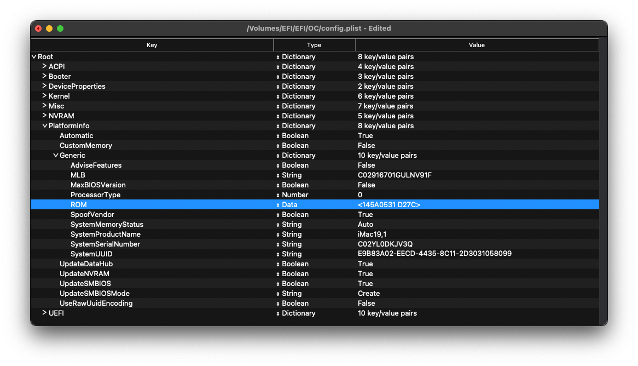The image size is (638, 366).
Task: Open type selector for SystemProductName row
Action: click(x=278, y=235)
